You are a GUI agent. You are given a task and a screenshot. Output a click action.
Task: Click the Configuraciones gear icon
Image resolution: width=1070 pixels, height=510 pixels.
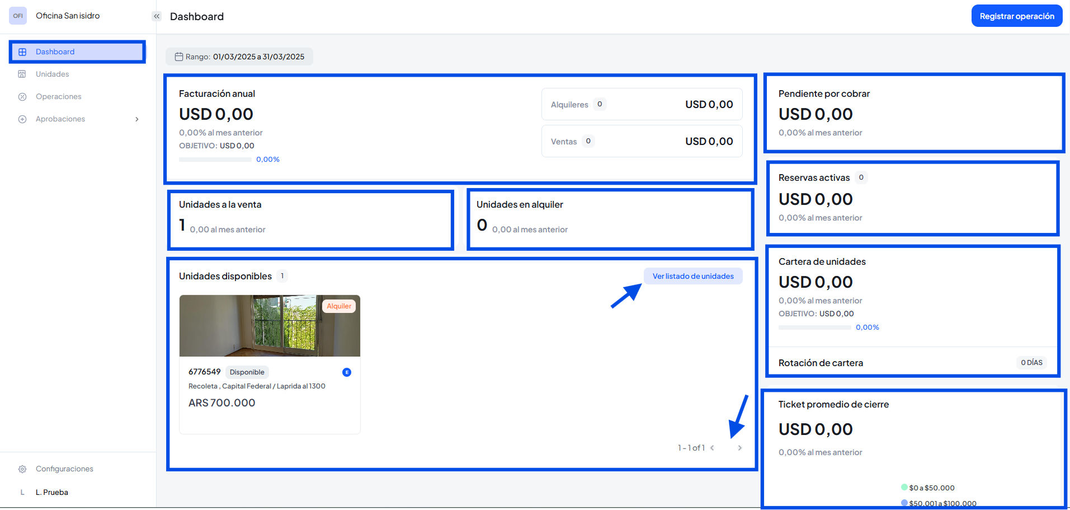pos(22,469)
